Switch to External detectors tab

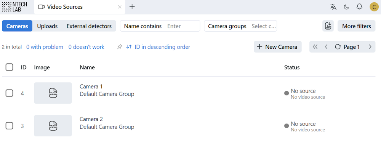click(89, 26)
